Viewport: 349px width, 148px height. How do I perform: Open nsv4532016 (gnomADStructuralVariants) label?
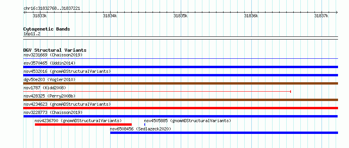[67, 71]
